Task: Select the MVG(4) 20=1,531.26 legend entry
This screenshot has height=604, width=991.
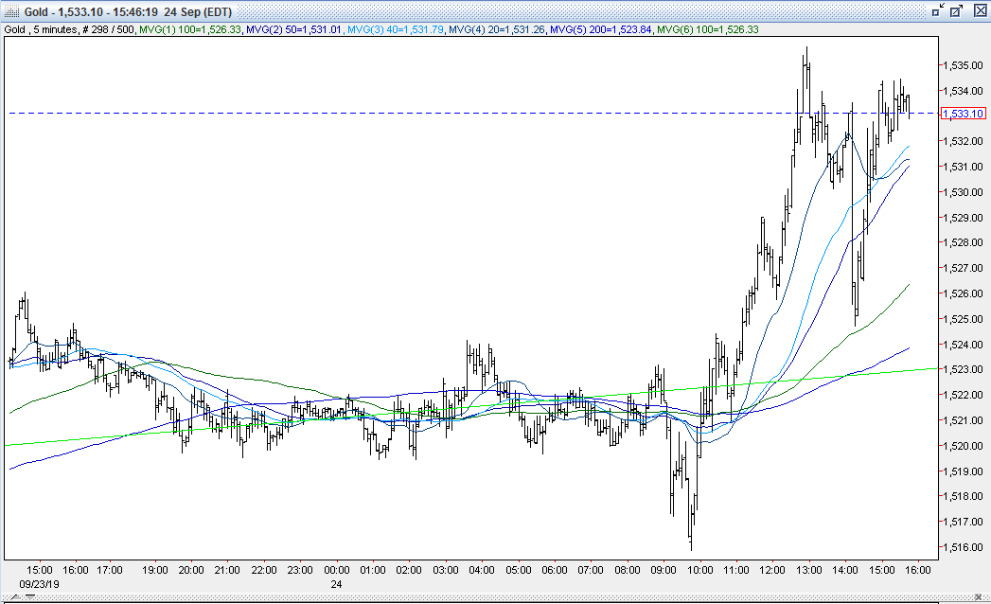Action: tap(497, 29)
